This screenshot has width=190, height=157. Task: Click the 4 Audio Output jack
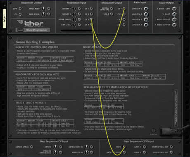pyautogui.click(x=174, y=25)
